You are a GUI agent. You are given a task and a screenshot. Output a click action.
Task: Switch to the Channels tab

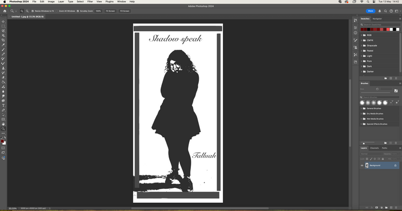[375, 148]
